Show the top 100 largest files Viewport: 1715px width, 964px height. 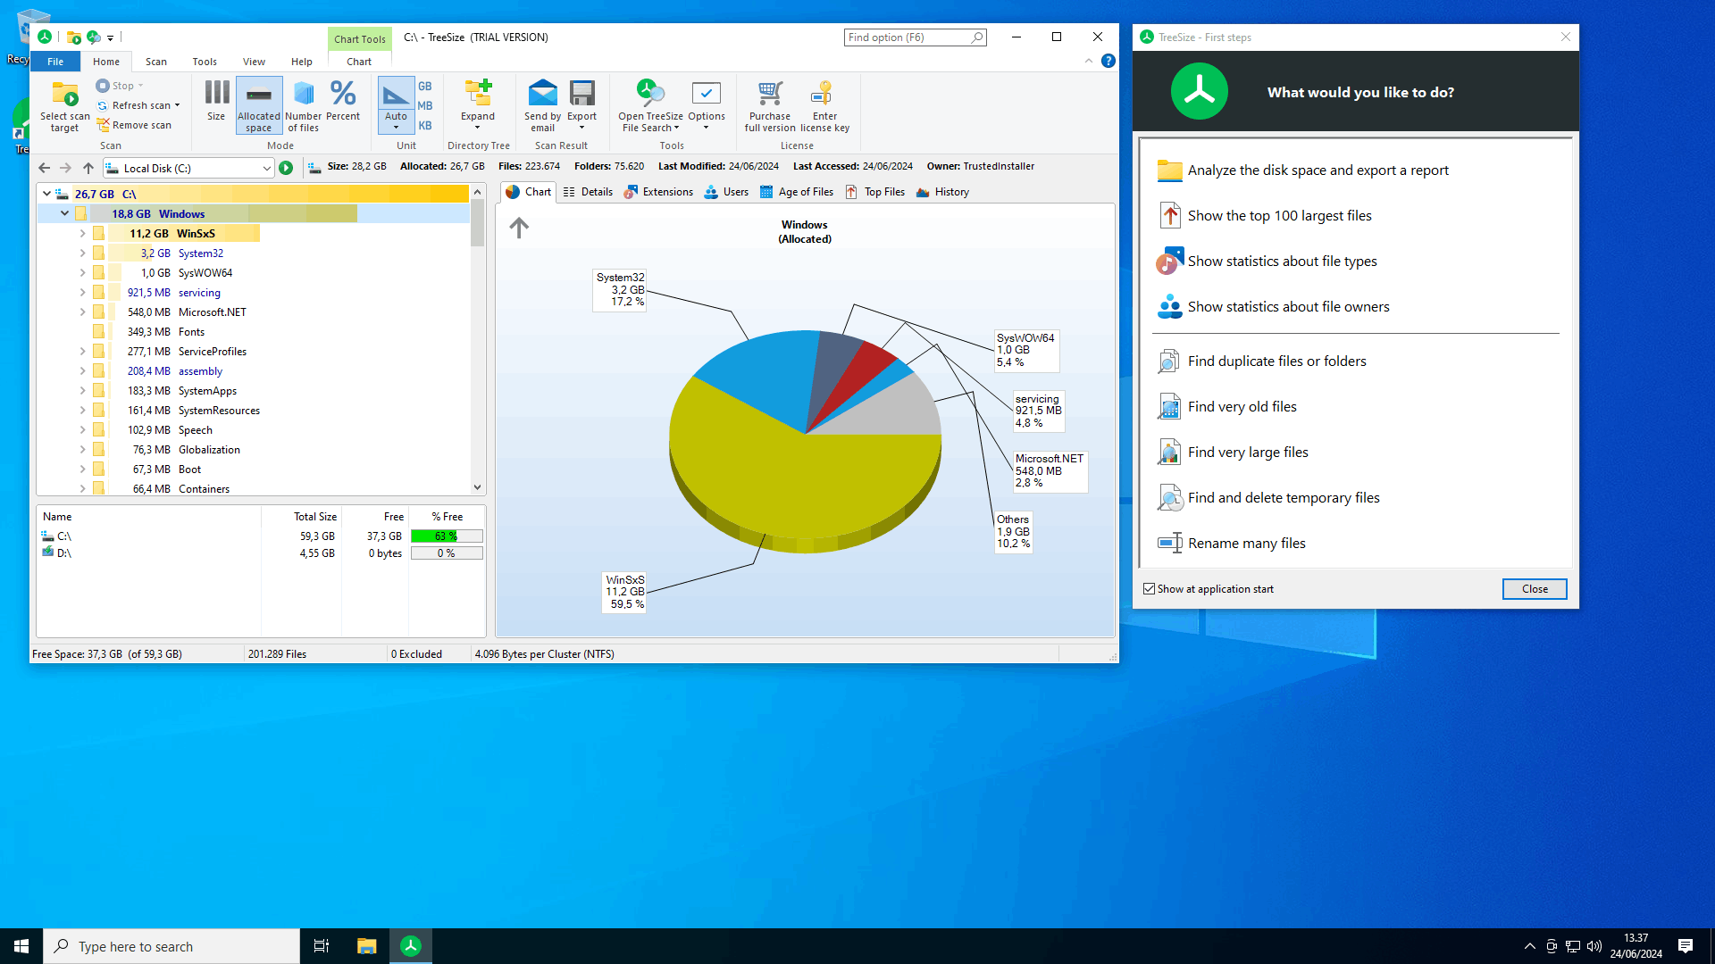(x=1264, y=216)
